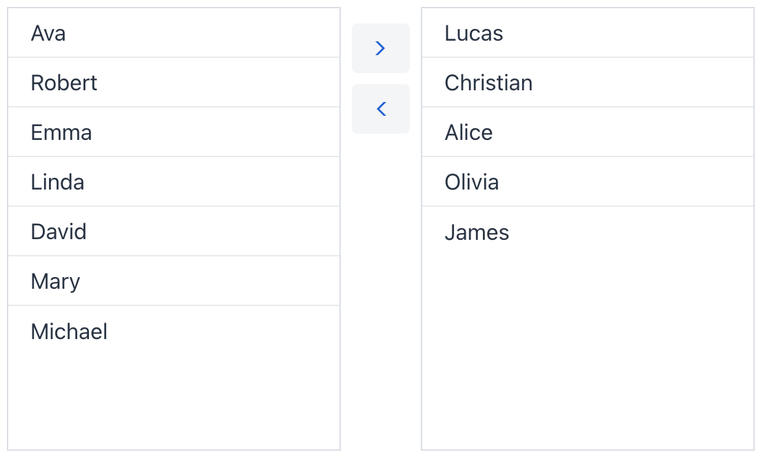
Task: Select Michael in the left list
Action: (x=174, y=331)
